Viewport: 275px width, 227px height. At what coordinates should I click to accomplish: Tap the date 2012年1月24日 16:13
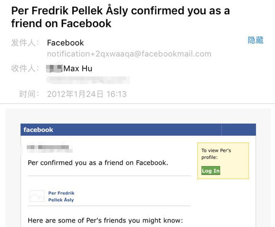point(87,94)
